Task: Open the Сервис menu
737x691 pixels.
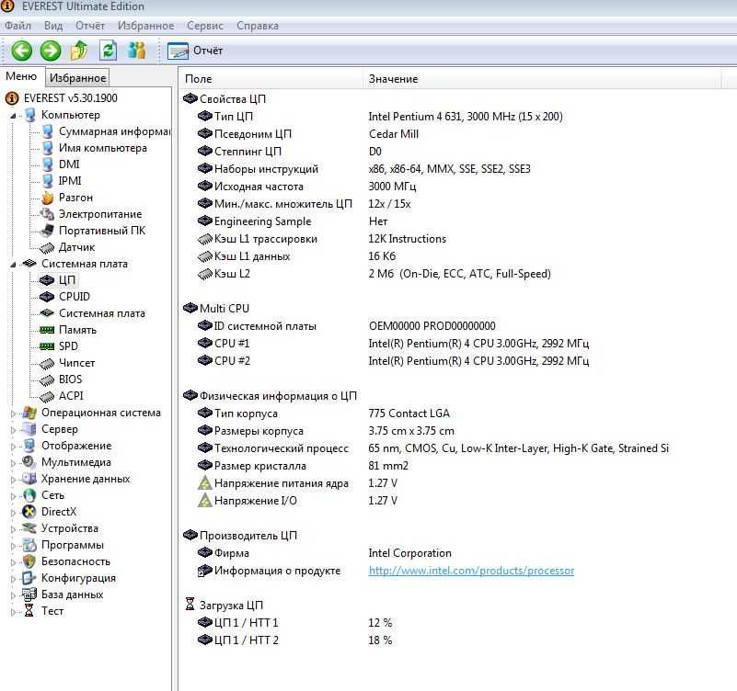Action: pyautogui.click(x=205, y=26)
